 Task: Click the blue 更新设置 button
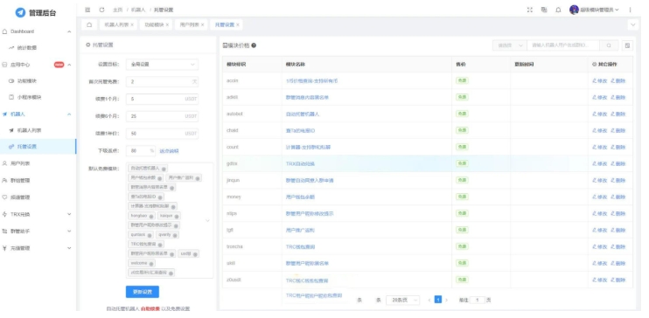[143, 292]
